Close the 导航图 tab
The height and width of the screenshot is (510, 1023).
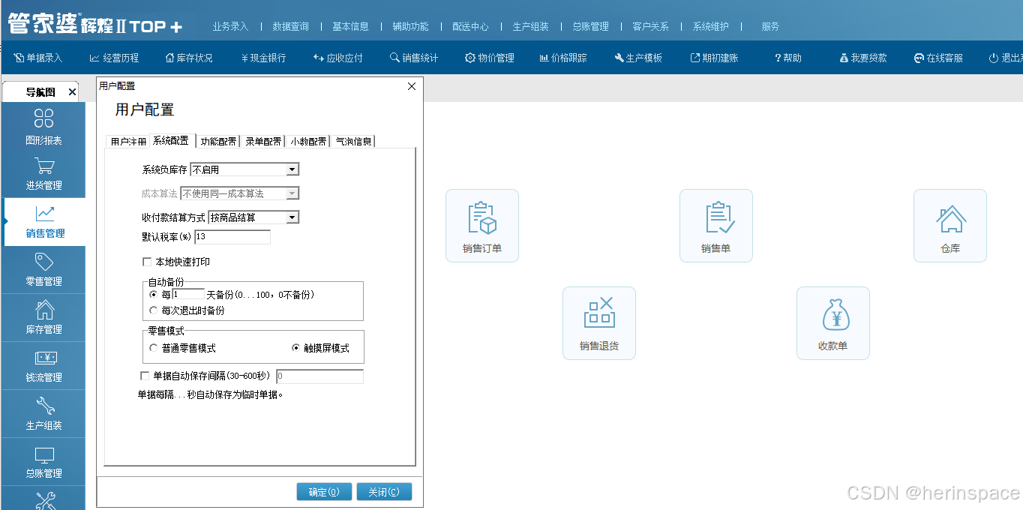[72, 92]
